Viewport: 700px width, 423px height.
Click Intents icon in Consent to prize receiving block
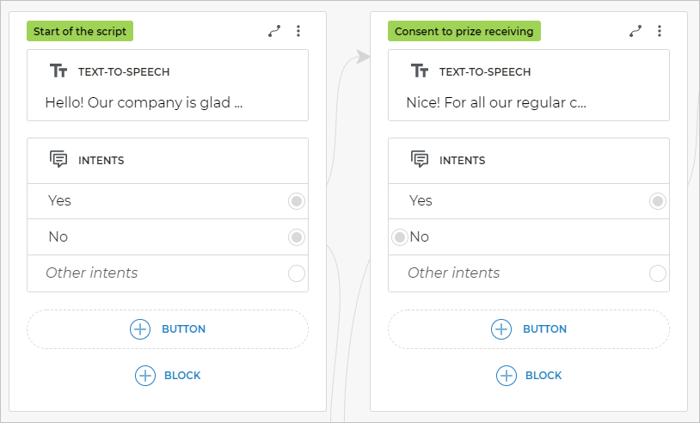pos(420,160)
